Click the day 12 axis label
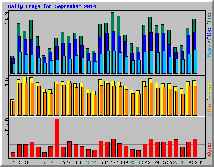Image resolution: width=214 pixels, height=167 pixels. point(82,162)
